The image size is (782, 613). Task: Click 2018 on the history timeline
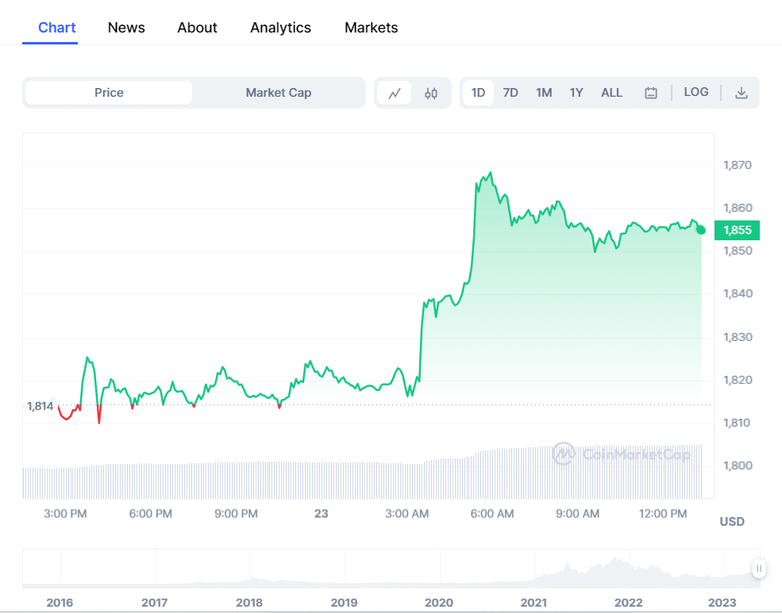click(248, 603)
